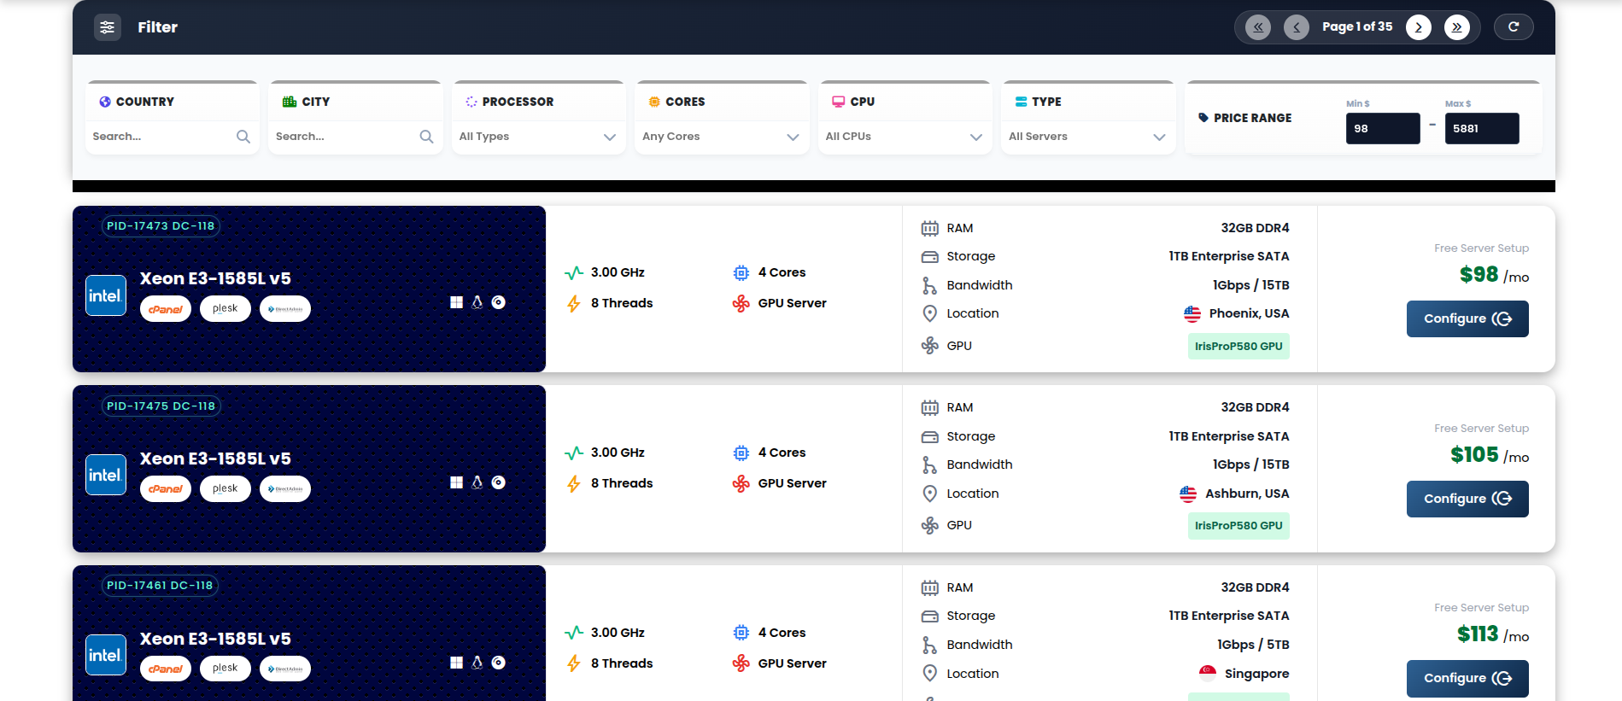Open the All CPUs dropdown
Viewport: 1622px width, 701px height.
905,137
